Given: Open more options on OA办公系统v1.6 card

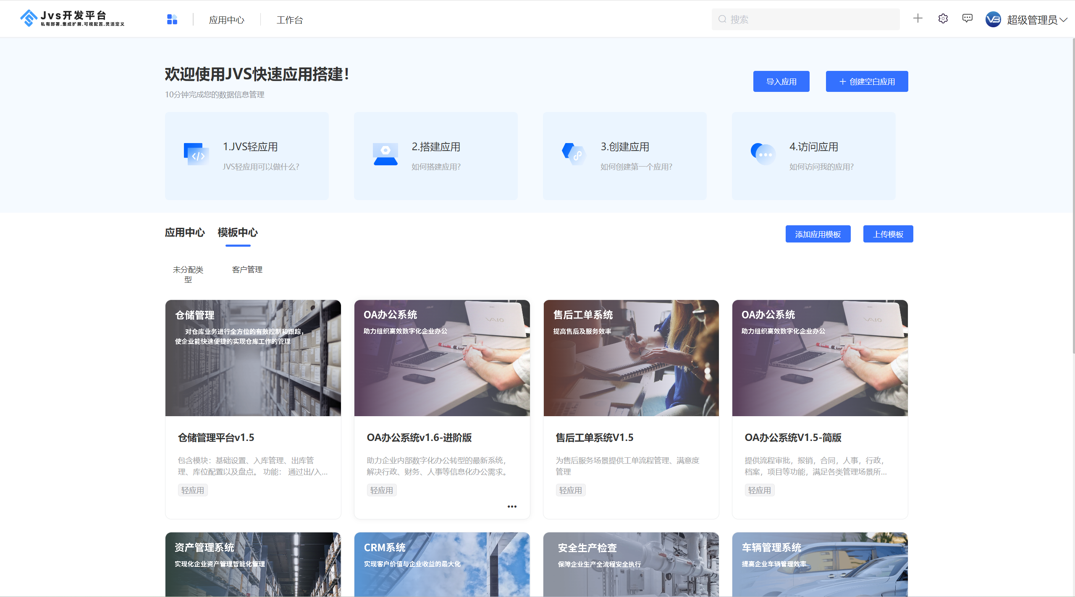Looking at the screenshot, I should coord(512,506).
